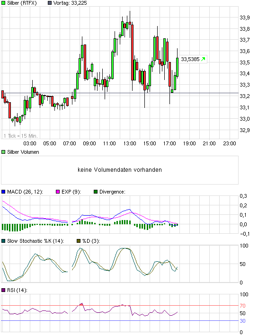Click the 13:00 time axis label
Screen dimensions: 258x336
coord(130,143)
